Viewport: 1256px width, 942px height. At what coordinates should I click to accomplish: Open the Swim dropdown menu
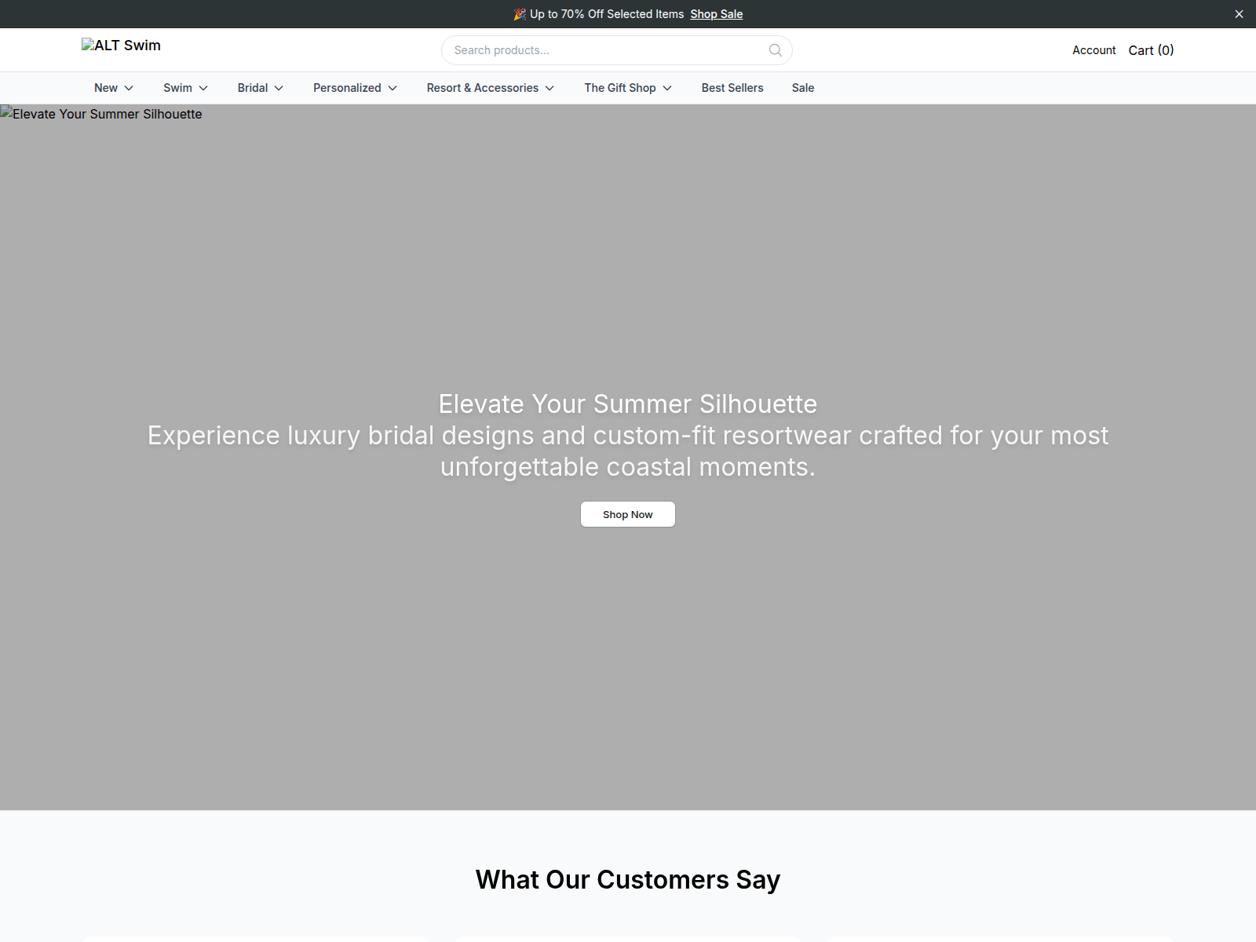click(x=185, y=88)
